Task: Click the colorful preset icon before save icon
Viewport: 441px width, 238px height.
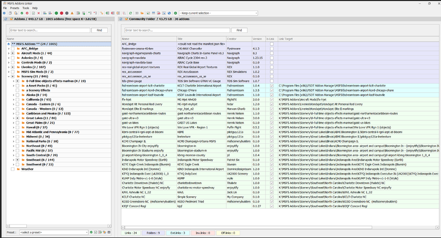Action: coord(104,232)
